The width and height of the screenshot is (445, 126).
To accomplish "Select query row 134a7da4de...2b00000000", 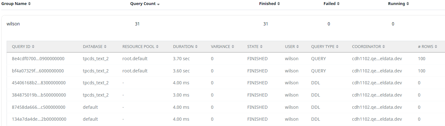I will coord(226,119).
